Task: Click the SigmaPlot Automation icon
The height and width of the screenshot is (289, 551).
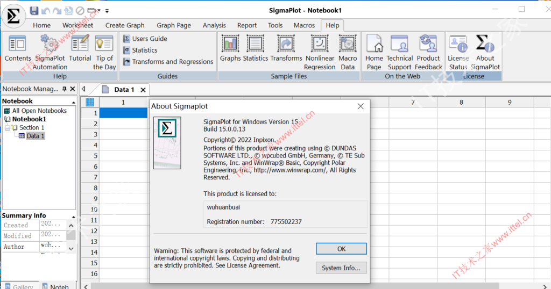Action: (x=50, y=49)
